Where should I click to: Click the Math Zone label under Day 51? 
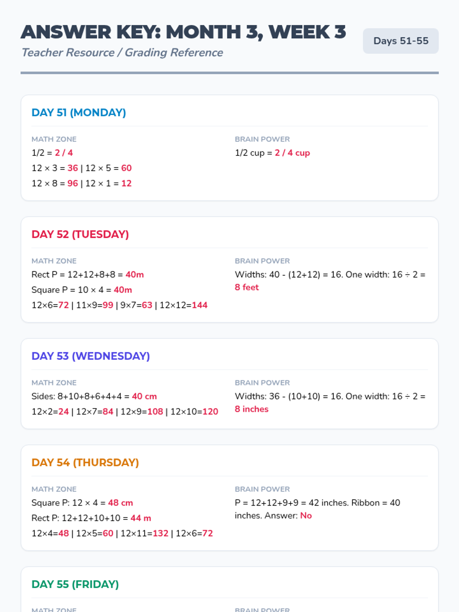pyautogui.click(x=54, y=139)
